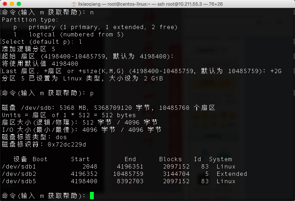Maximize the window using green button
Screen dimensions: 295x201
(x=18, y=4)
